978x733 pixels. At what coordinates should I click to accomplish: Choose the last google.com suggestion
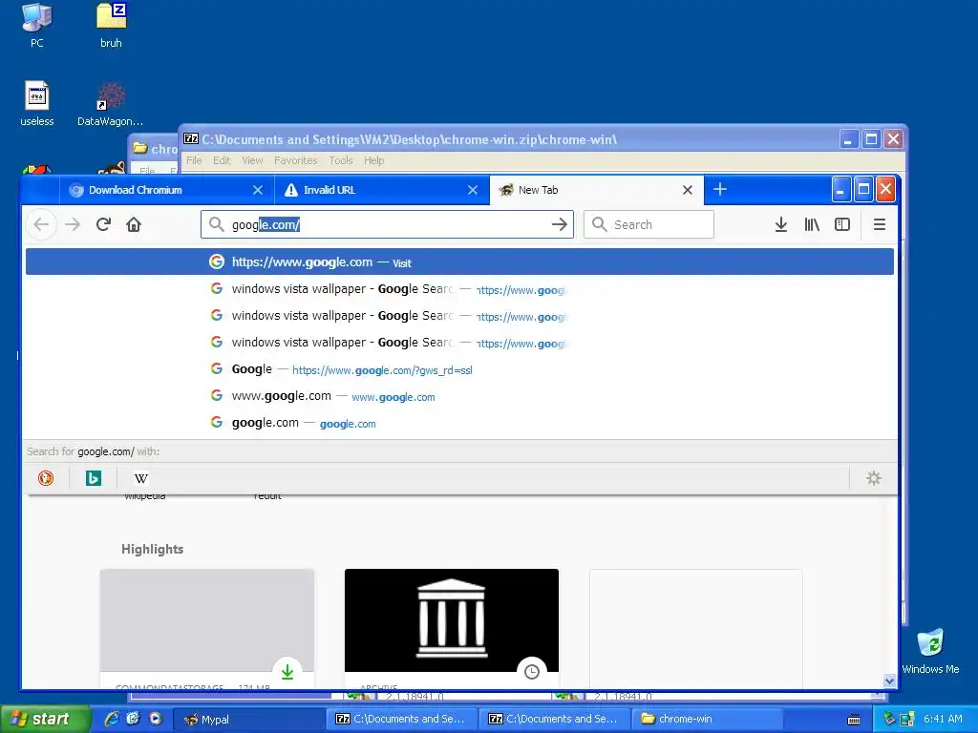[x=459, y=423]
